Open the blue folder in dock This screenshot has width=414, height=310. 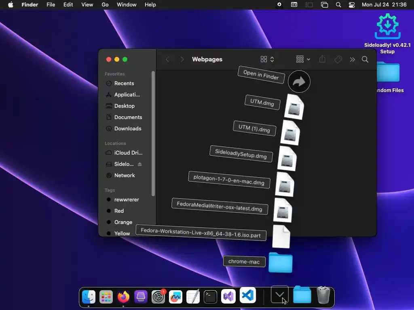coord(302,295)
